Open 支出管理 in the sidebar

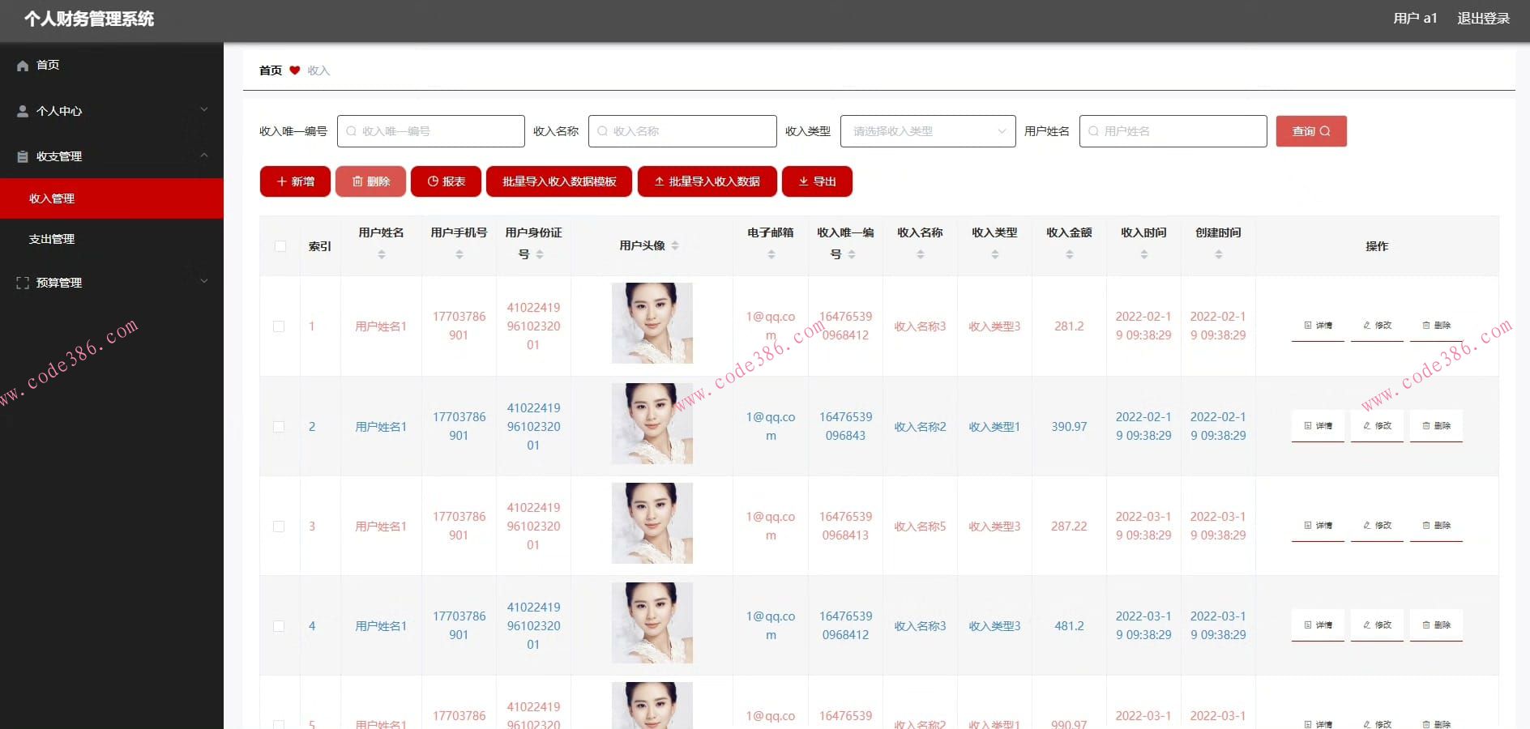tap(52, 239)
